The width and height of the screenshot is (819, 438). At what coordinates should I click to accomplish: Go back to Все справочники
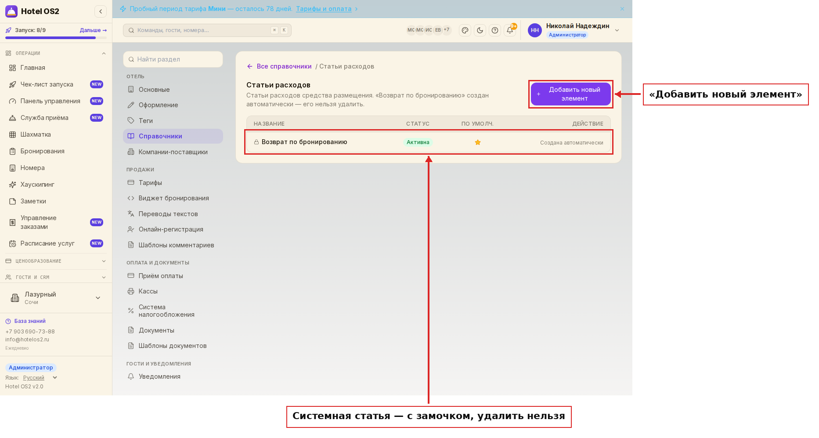[x=279, y=66]
